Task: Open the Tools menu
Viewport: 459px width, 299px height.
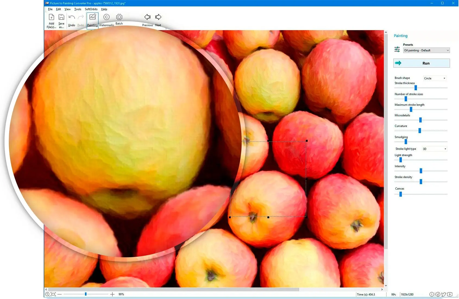Action: (78, 9)
